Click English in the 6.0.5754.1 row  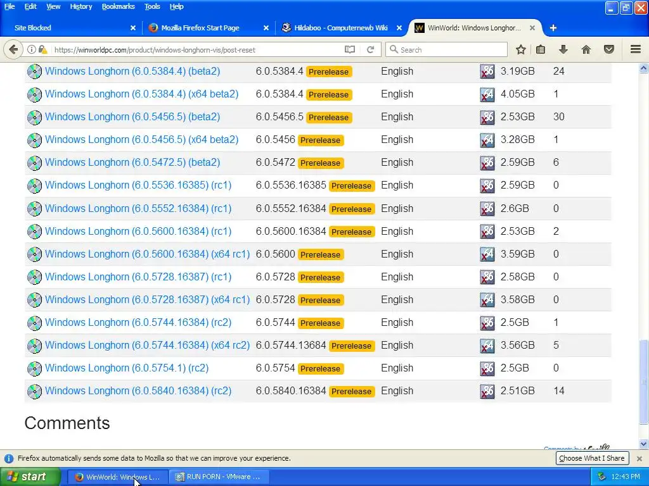point(397,368)
